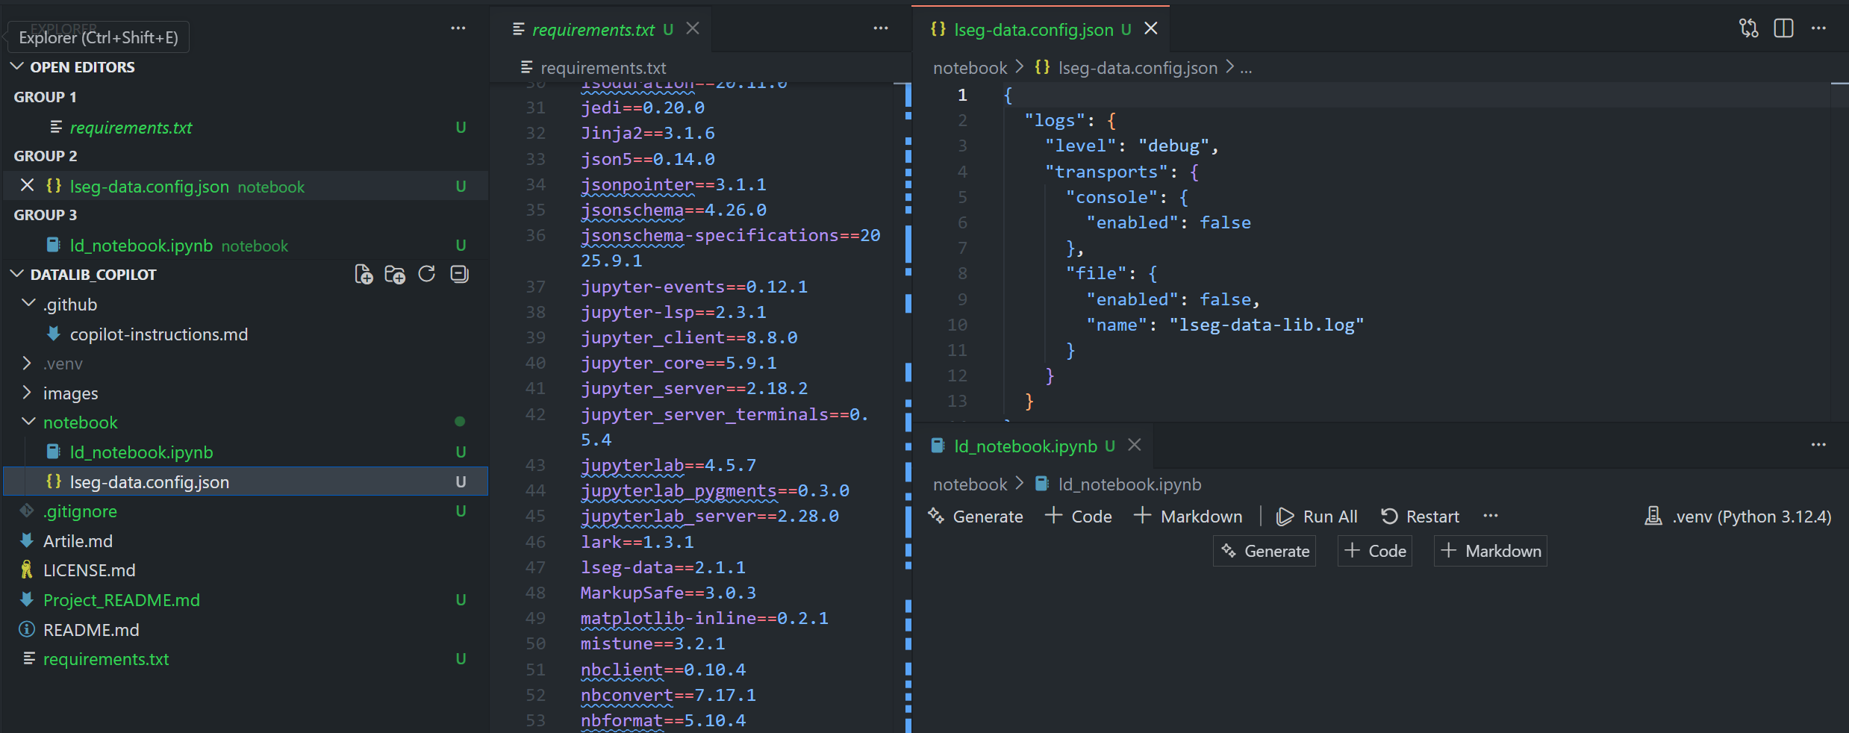Collapse the DATALIB_COPILOT section
Viewport: 1849px width, 733px height.
point(18,274)
